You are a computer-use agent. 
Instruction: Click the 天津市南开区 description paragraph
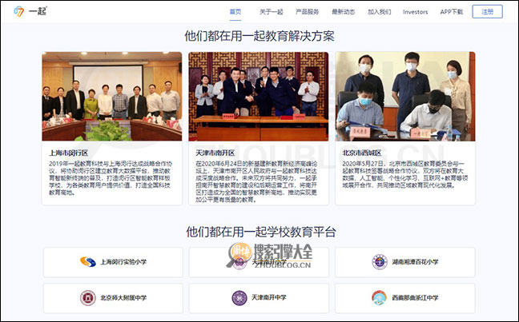point(256,181)
